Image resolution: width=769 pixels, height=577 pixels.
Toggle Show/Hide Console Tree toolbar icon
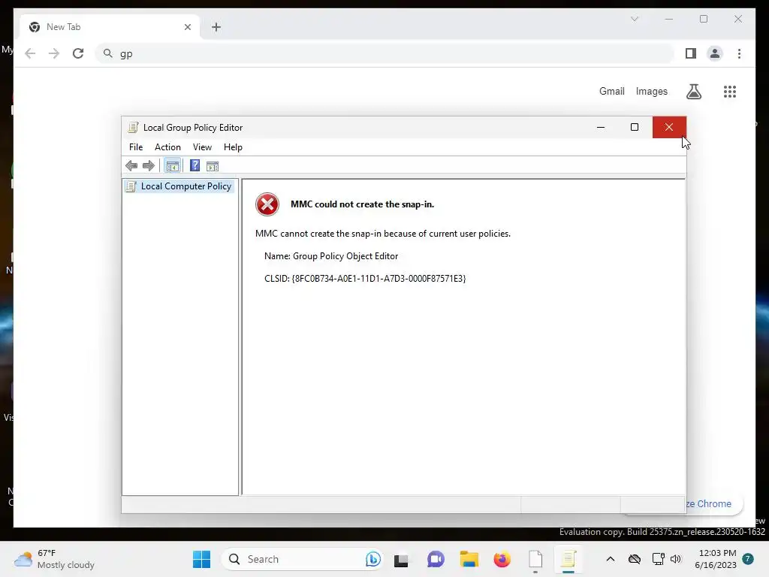[172, 166]
